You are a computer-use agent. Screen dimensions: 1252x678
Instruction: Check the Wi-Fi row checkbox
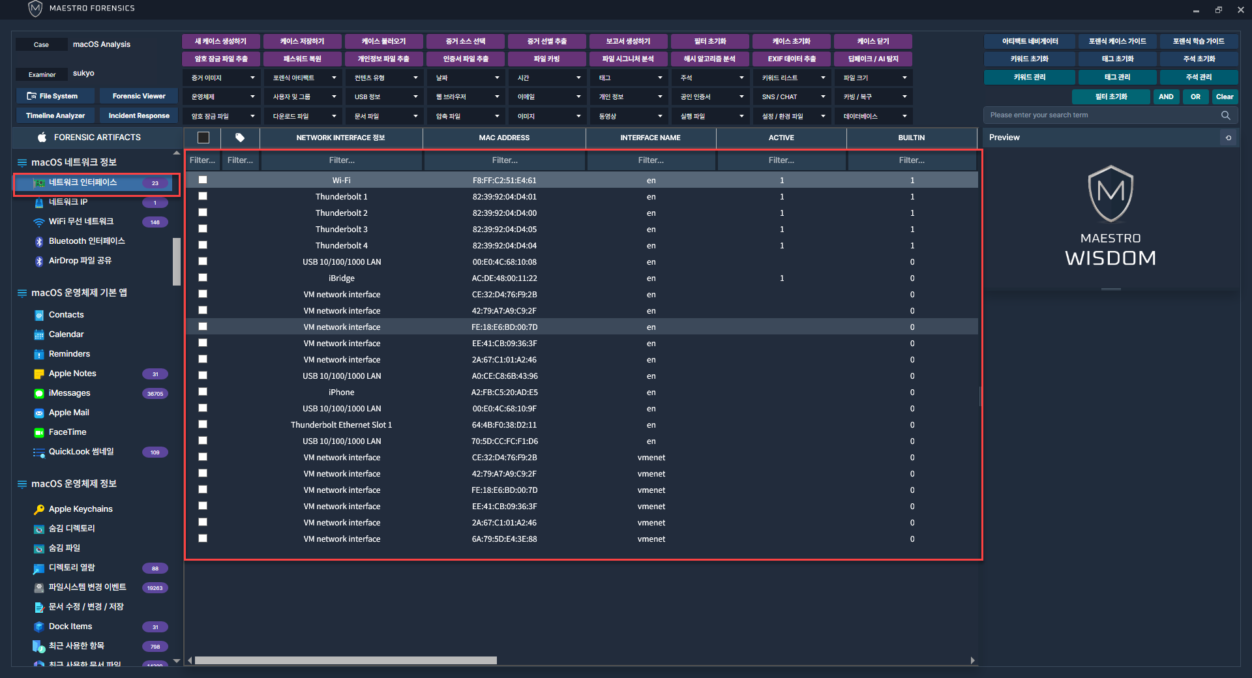tap(203, 180)
